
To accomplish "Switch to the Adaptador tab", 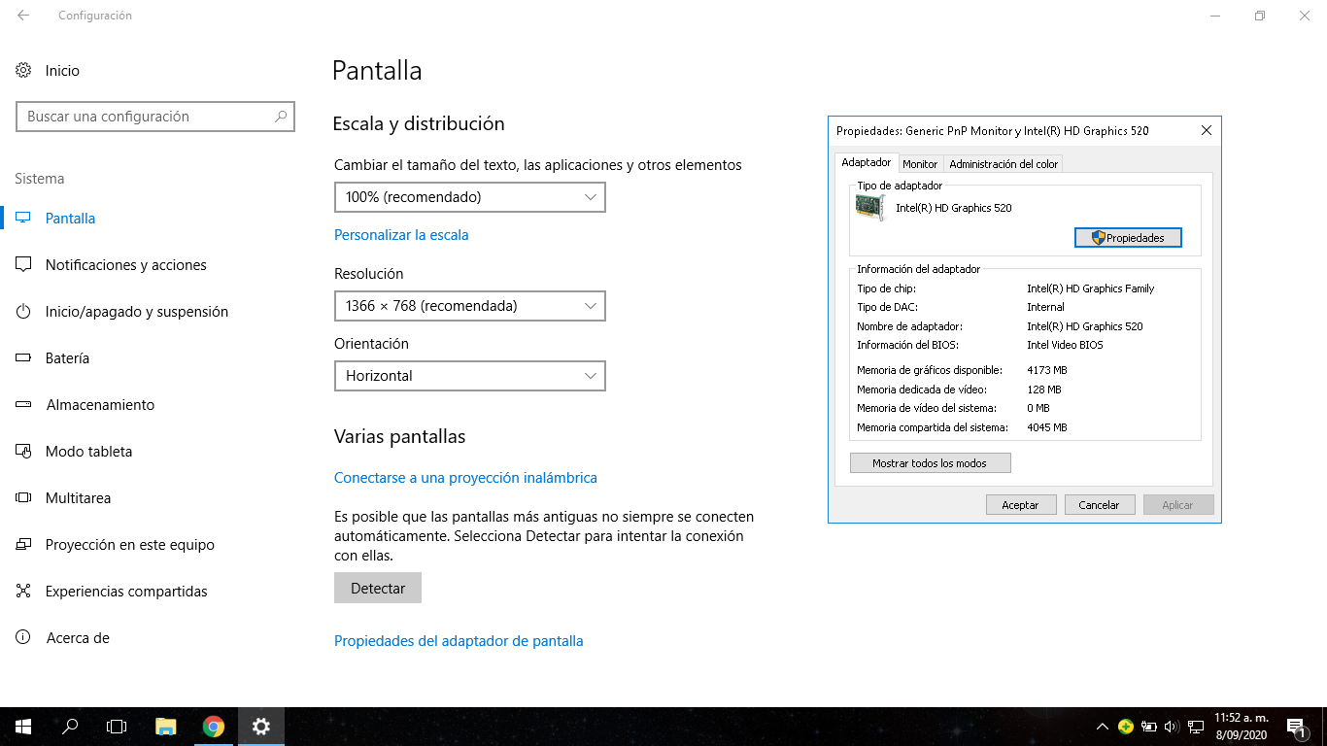I will tap(867, 163).
